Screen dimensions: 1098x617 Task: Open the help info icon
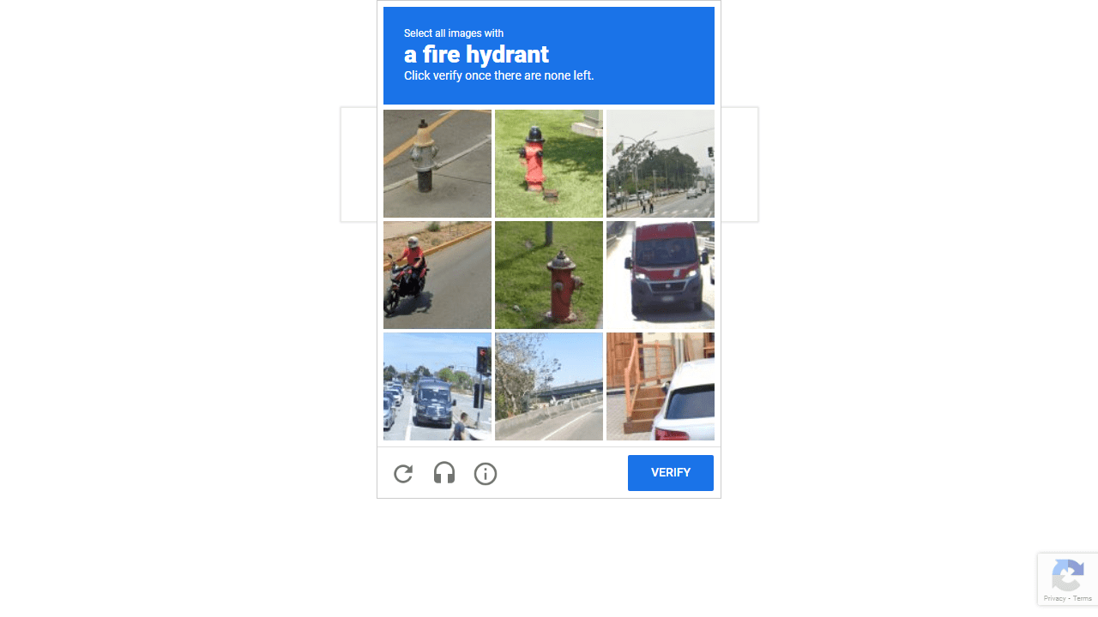[486, 474]
